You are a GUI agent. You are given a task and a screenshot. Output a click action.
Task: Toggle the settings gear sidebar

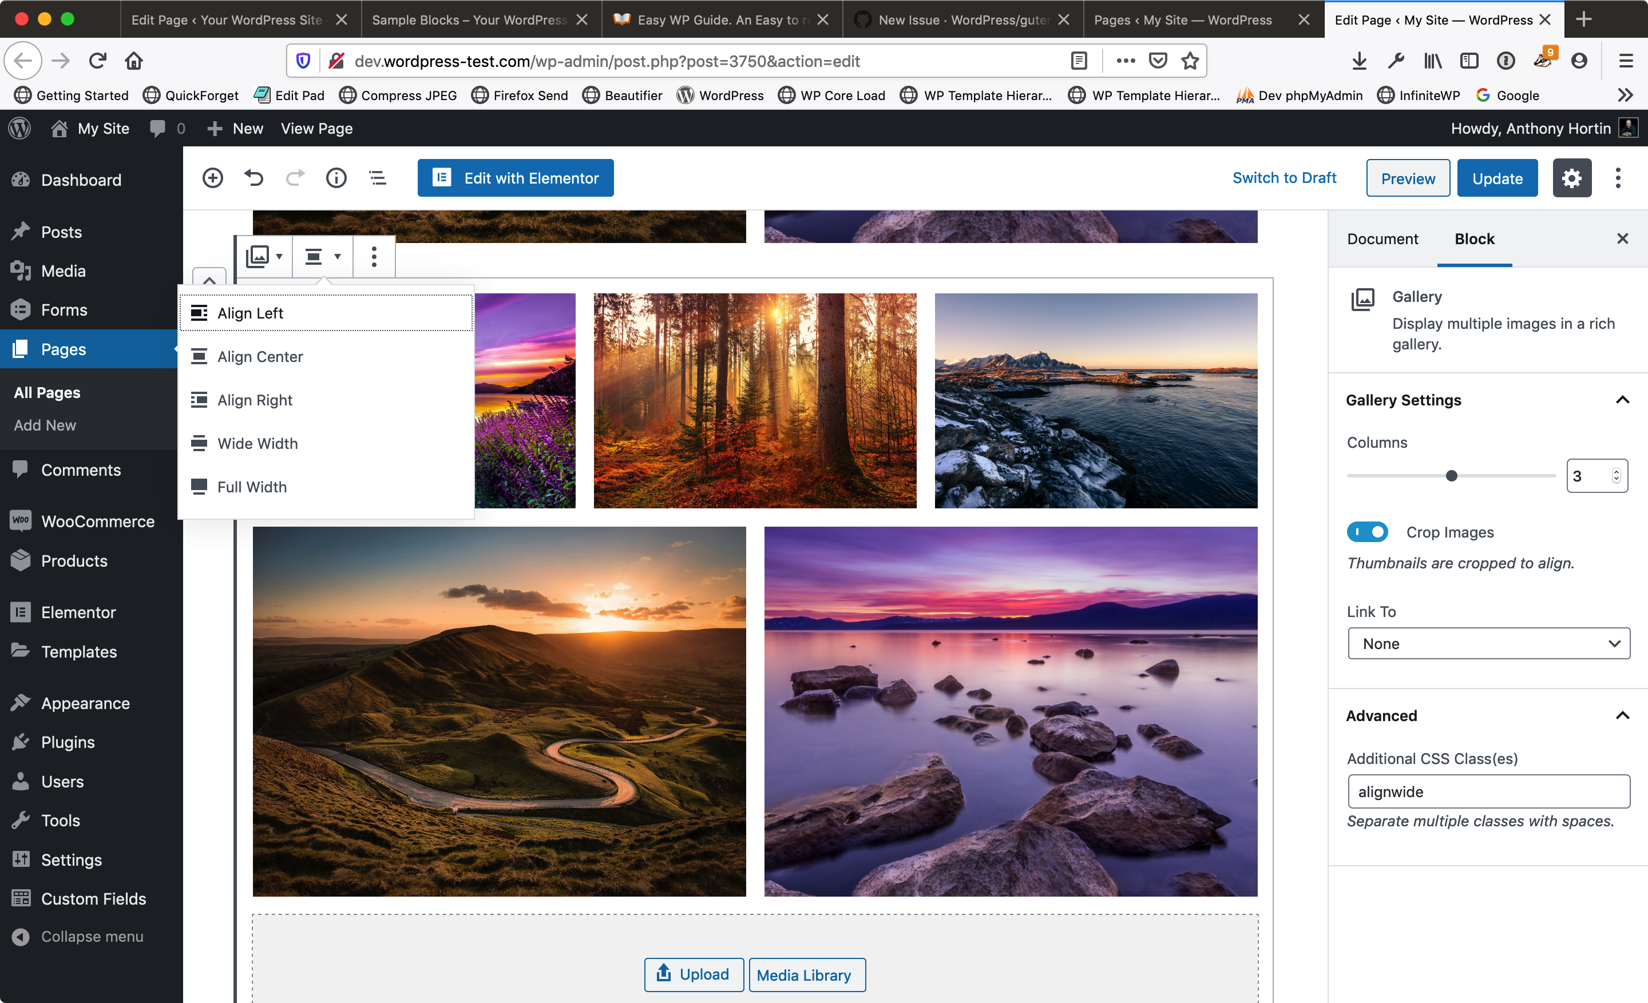click(1572, 178)
